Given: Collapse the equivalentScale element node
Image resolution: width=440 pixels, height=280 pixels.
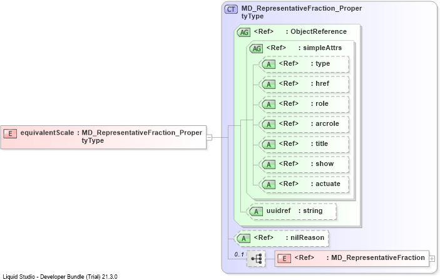Looking at the screenshot, I should click(x=209, y=137).
